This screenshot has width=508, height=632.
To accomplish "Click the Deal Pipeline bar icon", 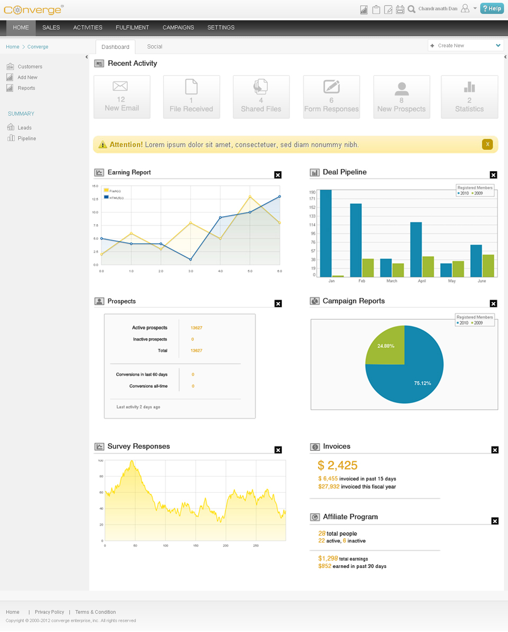I will pos(315,172).
